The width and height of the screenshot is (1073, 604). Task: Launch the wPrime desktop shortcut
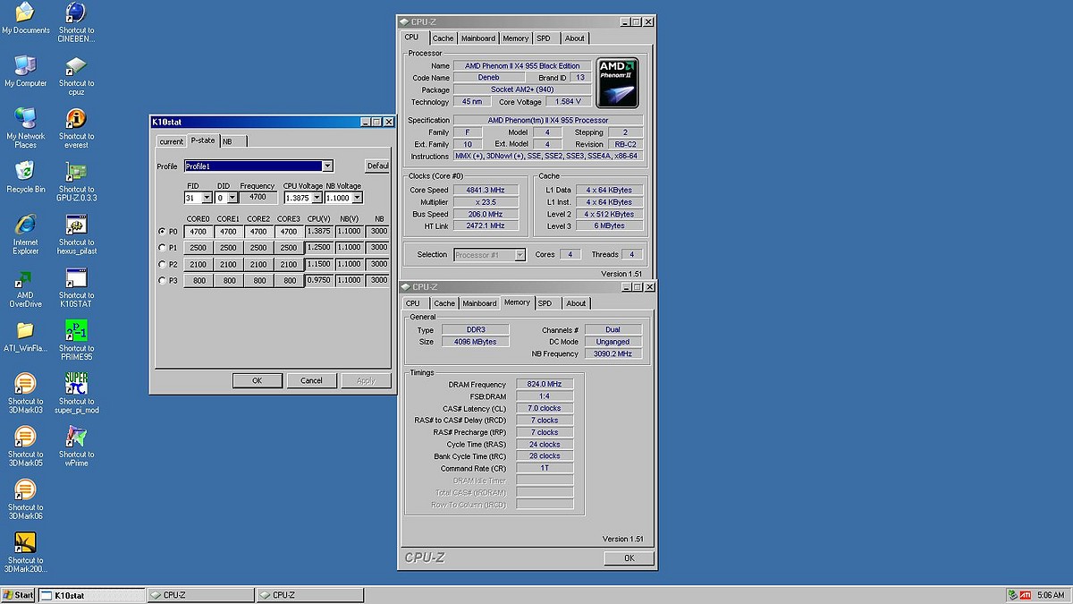(76, 438)
